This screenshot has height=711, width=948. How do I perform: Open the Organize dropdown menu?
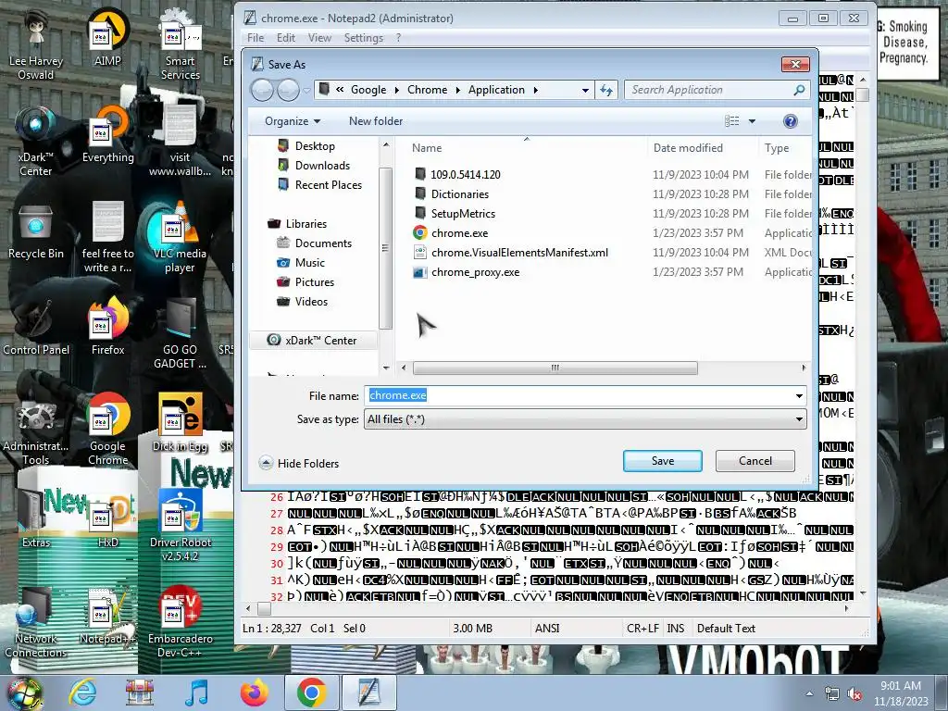pos(293,121)
